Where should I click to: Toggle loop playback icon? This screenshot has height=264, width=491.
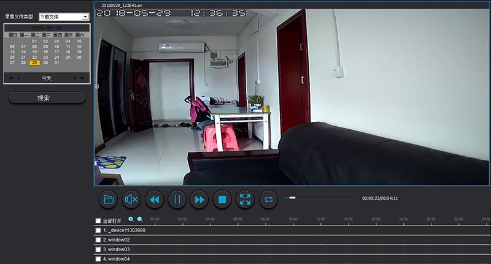[x=268, y=199]
